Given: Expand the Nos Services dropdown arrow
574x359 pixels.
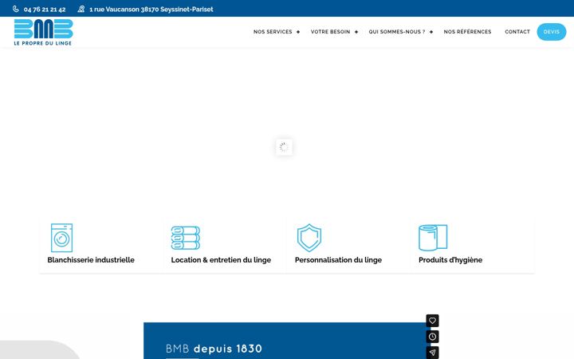Looking at the screenshot, I should (298, 32).
